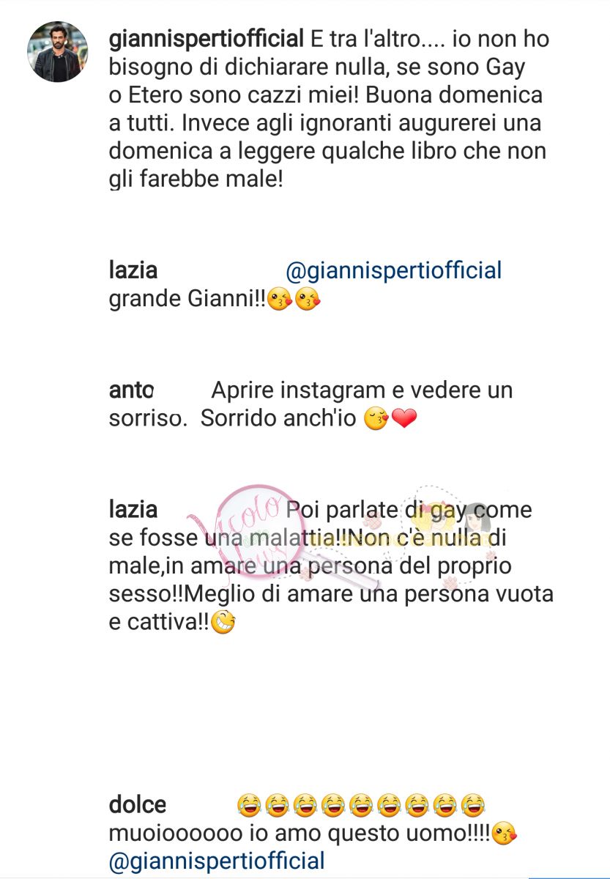The width and height of the screenshot is (610, 879).
Task: Open first lazia commenter username
Action: pos(133,270)
